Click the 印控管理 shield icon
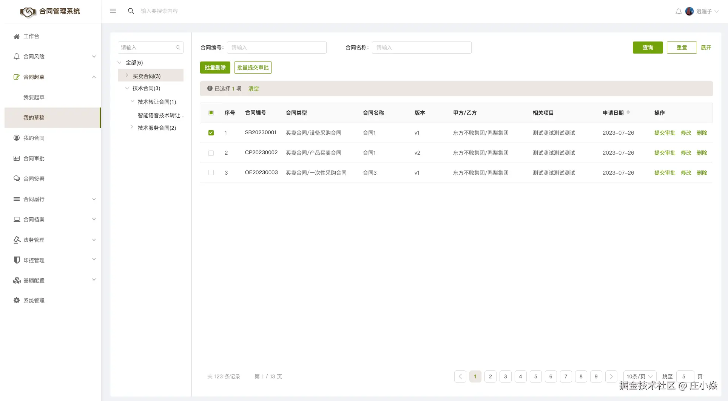 pyautogui.click(x=17, y=260)
